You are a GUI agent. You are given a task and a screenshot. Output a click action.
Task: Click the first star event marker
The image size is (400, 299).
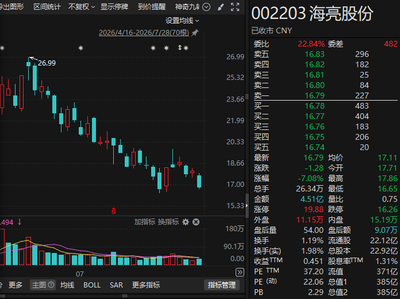2,48
